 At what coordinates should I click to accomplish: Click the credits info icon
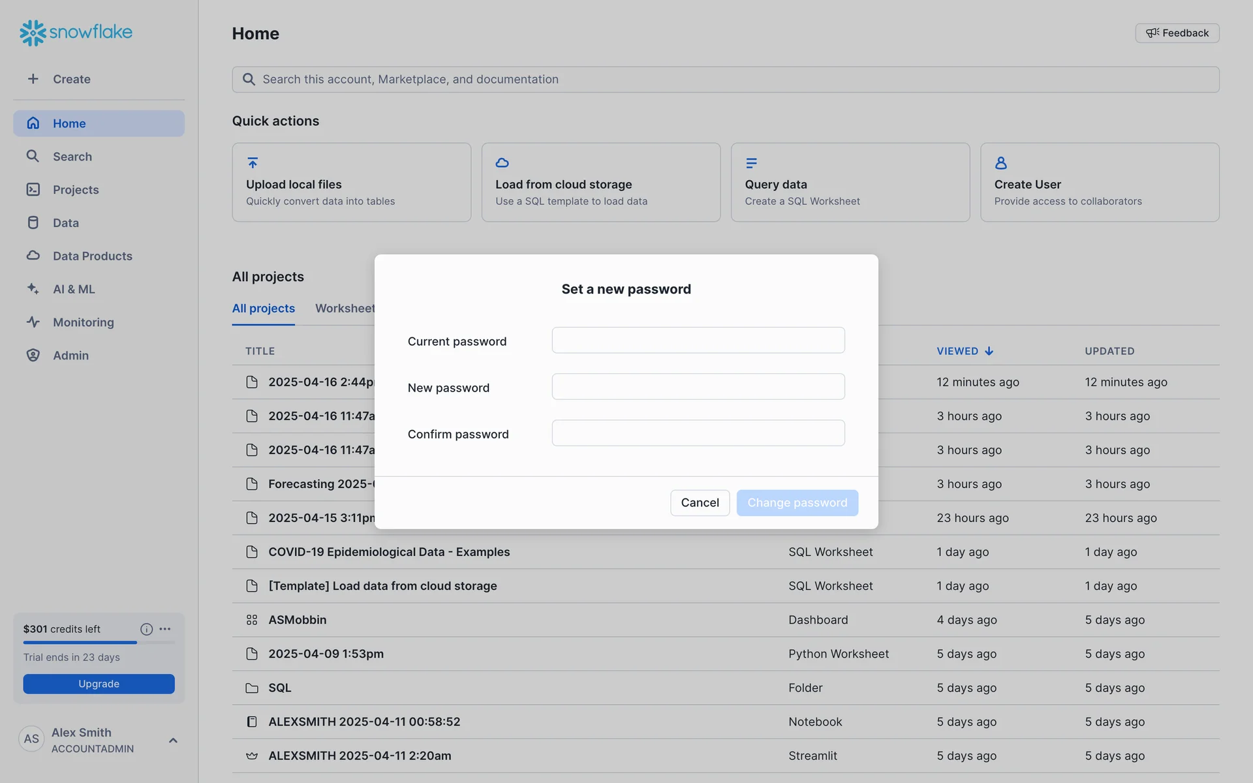click(x=146, y=629)
